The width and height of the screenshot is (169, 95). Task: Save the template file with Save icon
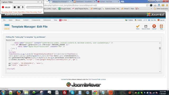[138, 27]
